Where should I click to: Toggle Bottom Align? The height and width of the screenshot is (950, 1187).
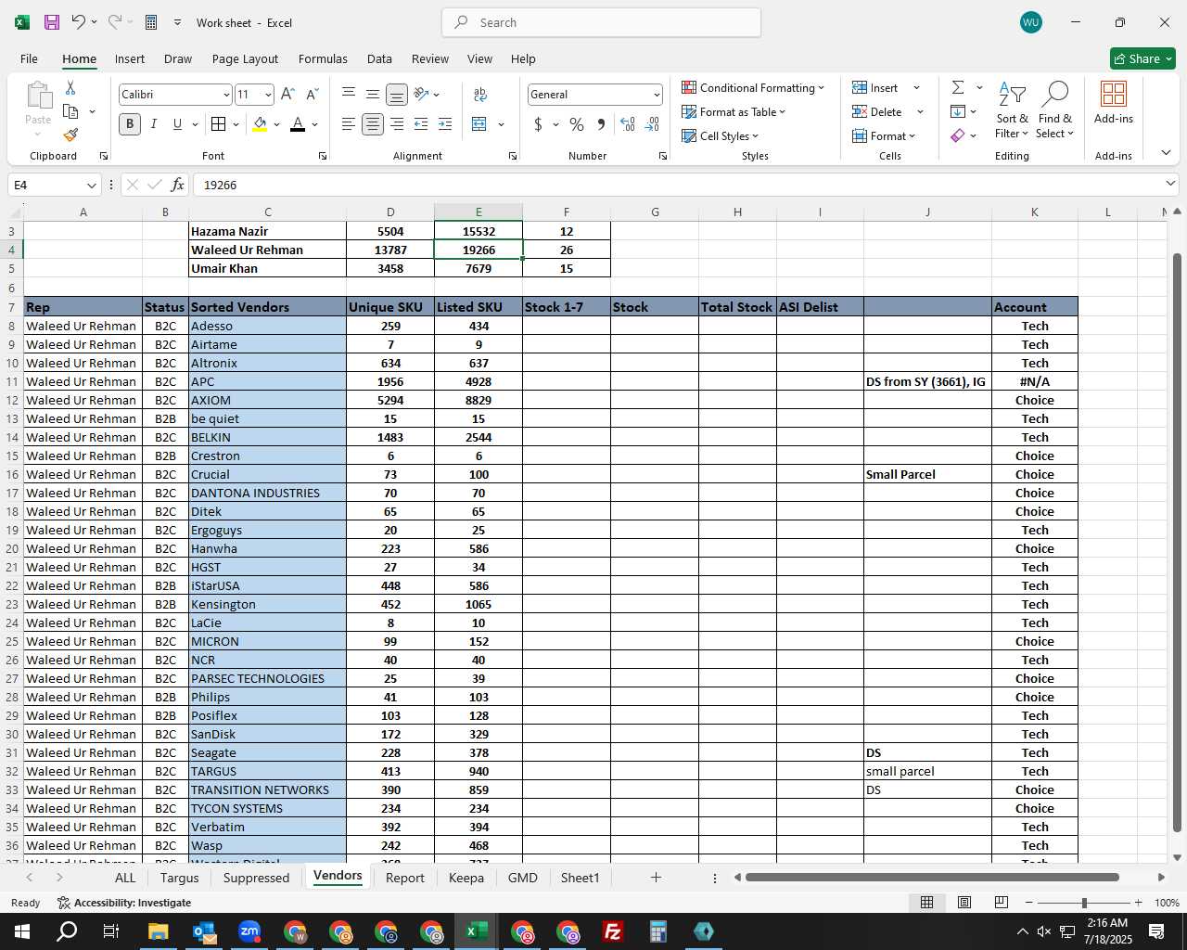point(397,94)
